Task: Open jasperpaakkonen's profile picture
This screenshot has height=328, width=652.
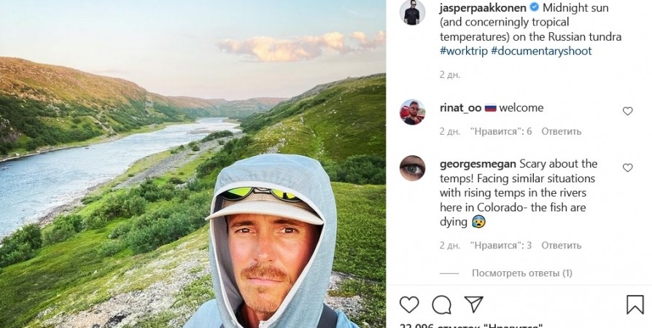Action: coord(413,12)
